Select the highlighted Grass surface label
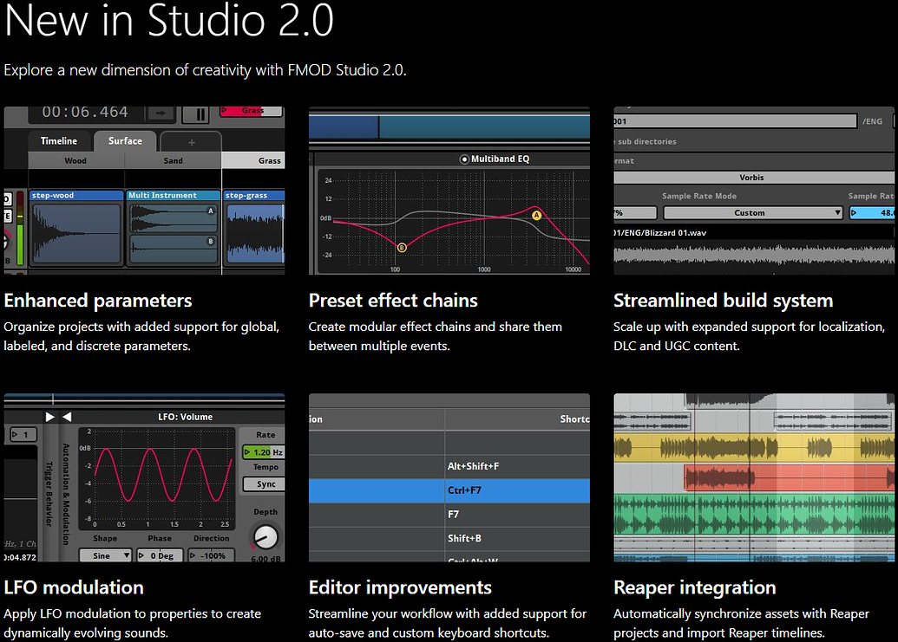This screenshot has height=642, width=898. (253, 160)
